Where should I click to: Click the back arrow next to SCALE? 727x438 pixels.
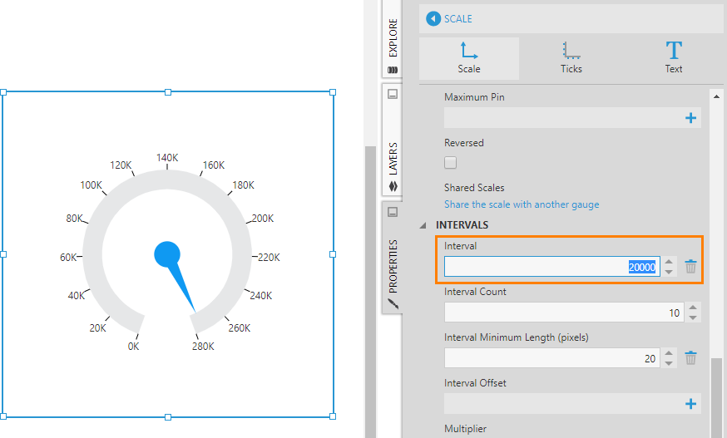coord(433,18)
